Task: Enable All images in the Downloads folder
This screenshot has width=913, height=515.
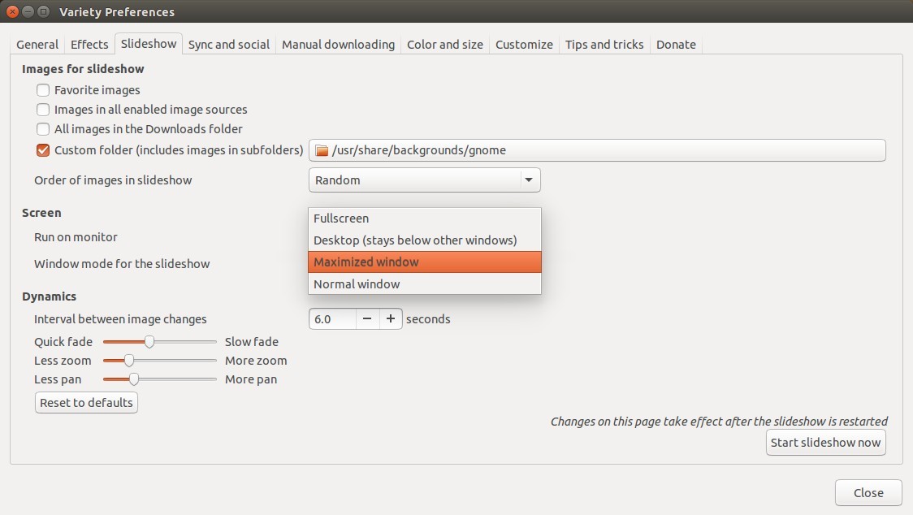Action: point(42,128)
